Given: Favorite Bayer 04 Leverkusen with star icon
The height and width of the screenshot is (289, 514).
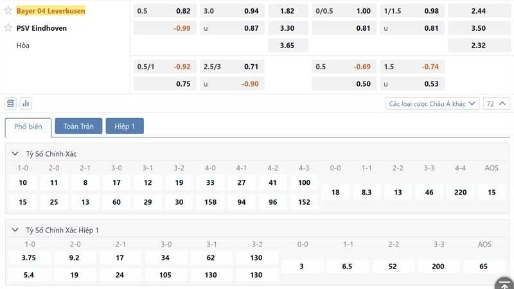Looking at the screenshot, I should pos(8,10).
